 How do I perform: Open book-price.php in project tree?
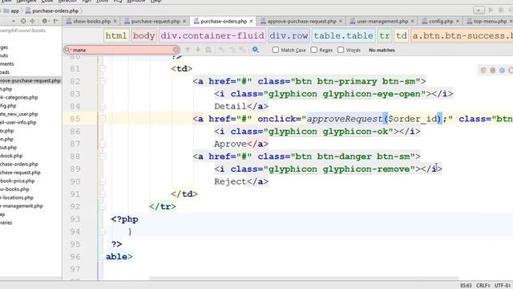[x=18, y=181]
